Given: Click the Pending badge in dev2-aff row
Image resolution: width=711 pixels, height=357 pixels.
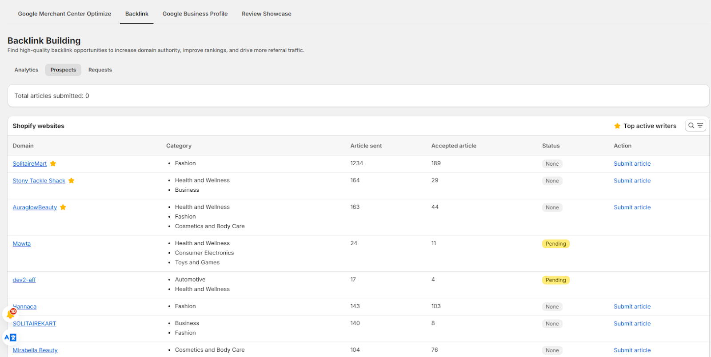Looking at the screenshot, I should 556,280.
